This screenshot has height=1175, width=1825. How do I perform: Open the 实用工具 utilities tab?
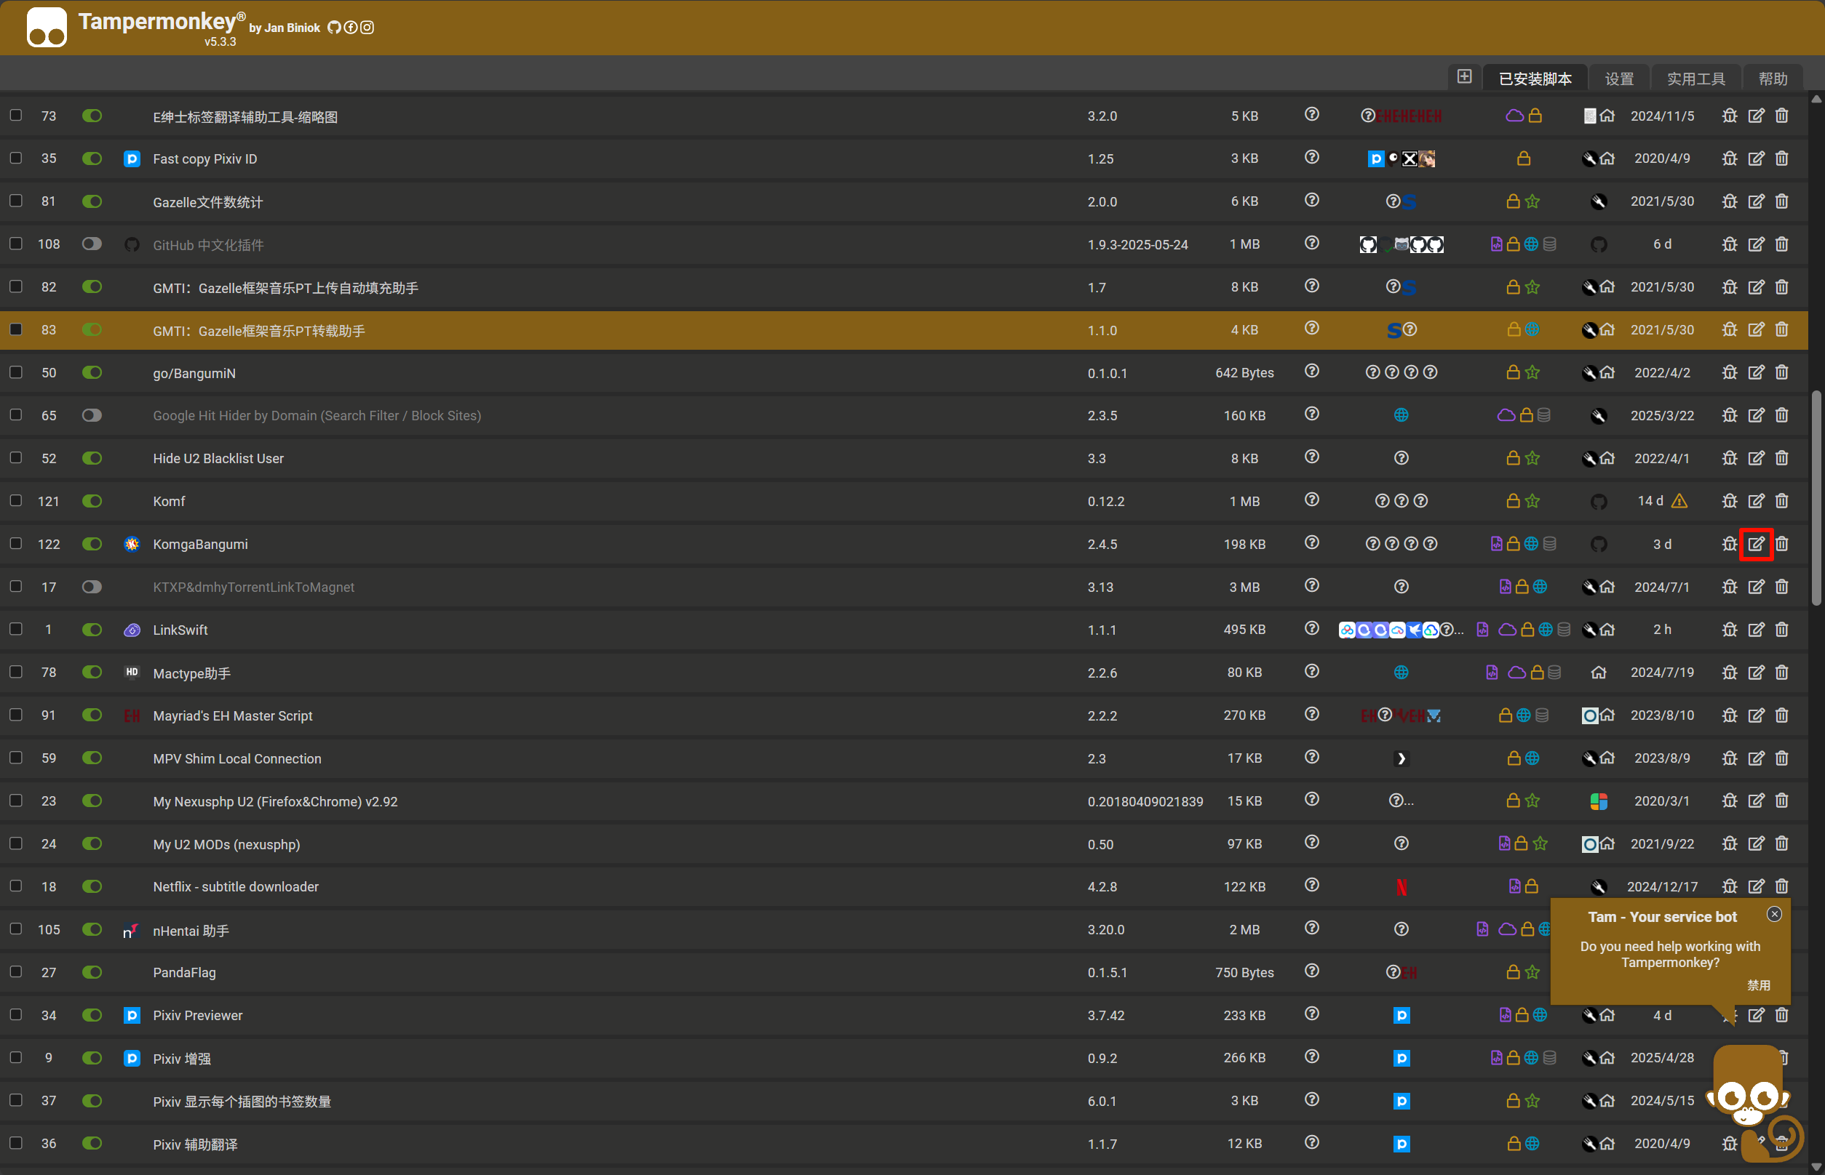(1696, 79)
